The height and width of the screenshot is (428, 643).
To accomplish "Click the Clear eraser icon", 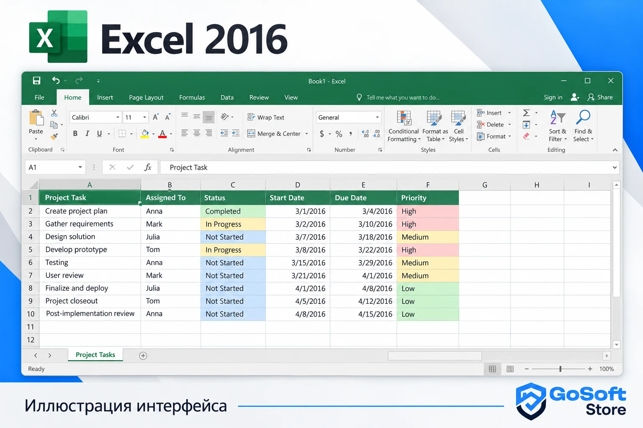I will click(527, 136).
